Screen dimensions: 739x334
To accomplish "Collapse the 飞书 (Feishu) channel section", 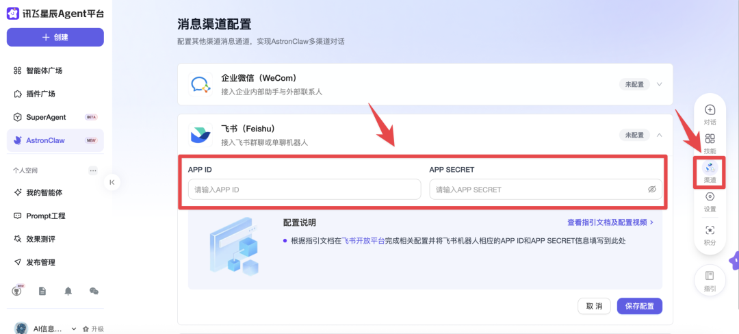I will click(x=660, y=135).
